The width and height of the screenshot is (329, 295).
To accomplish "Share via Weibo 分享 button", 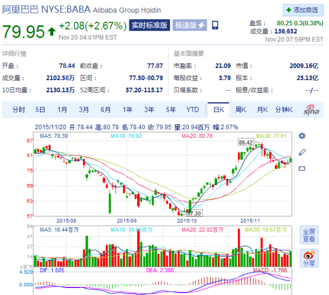I will 309,258.
